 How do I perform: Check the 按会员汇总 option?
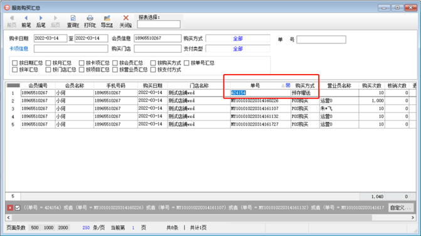coord(115,63)
